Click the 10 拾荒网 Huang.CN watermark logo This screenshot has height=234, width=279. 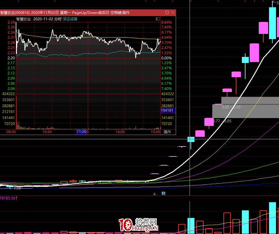[x=139, y=225]
